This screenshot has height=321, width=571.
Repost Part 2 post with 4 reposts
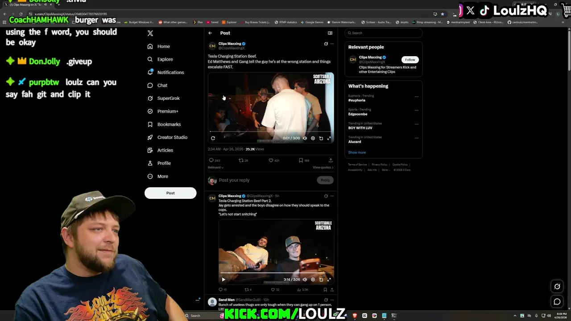(x=248, y=290)
